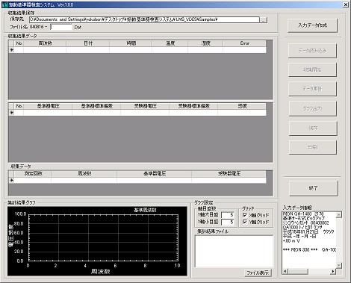The width and height of the screenshot is (351, 283).
Task: Click the '平成15年01月21日' line in info box
Action: coord(301,231)
